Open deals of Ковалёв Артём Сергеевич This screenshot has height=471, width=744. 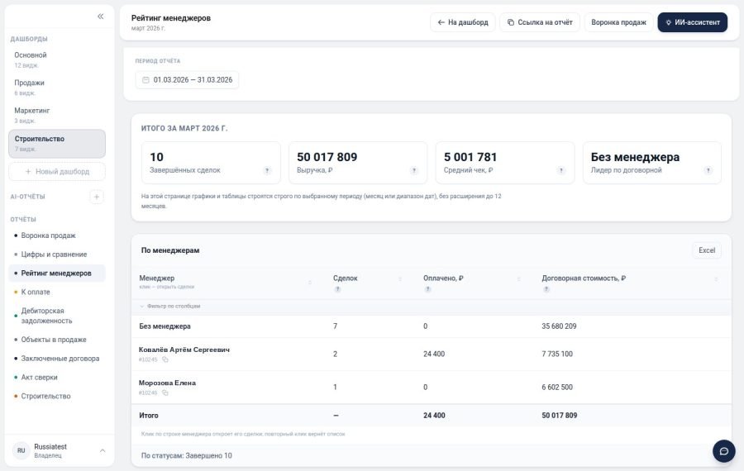coord(432,354)
